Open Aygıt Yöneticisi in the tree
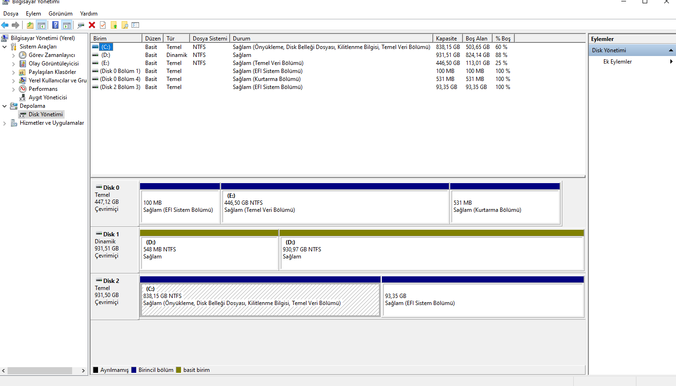This screenshot has width=676, height=386. coord(48,97)
